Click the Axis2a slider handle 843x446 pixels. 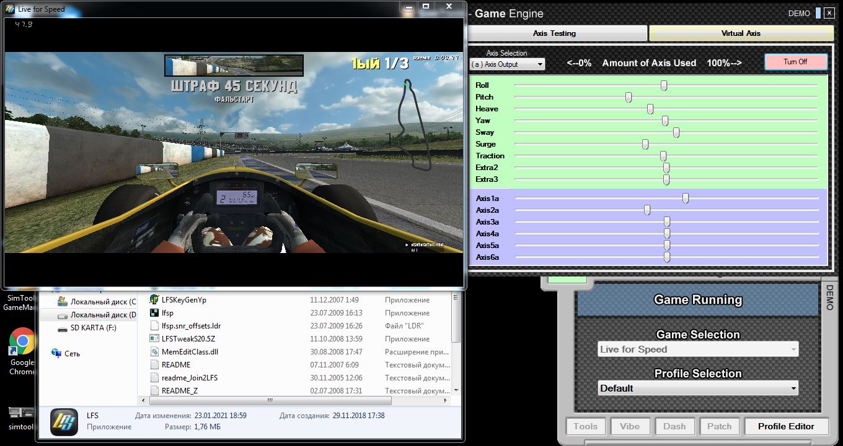647,210
